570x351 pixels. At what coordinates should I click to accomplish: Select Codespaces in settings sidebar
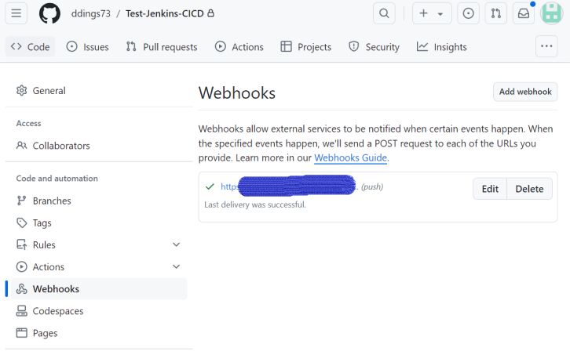coord(99,311)
